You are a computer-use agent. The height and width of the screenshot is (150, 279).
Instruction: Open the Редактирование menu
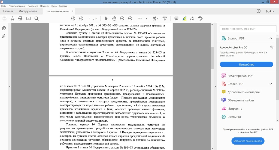(x=17, y=6)
